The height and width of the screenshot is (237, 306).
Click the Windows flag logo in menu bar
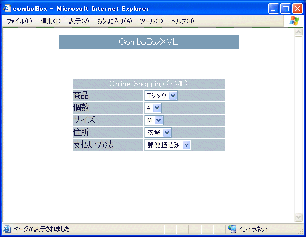294,21
